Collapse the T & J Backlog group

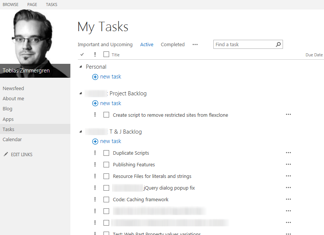pyautogui.click(x=80, y=131)
